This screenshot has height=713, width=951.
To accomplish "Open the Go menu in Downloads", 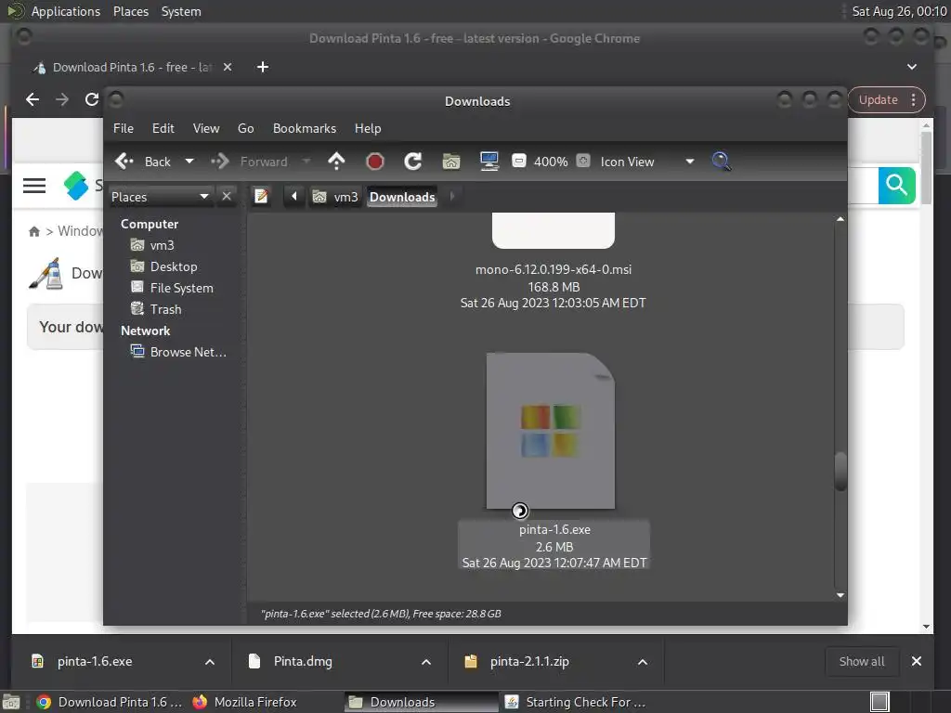I will point(245,128).
